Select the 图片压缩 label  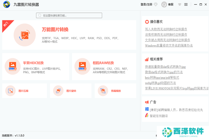23,91
